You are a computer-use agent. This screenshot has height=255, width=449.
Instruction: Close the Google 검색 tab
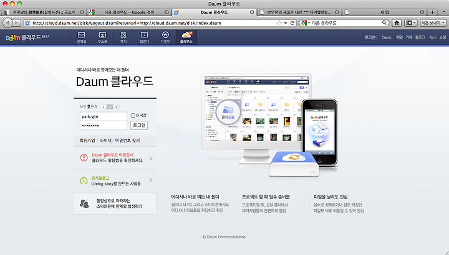(167, 12)
